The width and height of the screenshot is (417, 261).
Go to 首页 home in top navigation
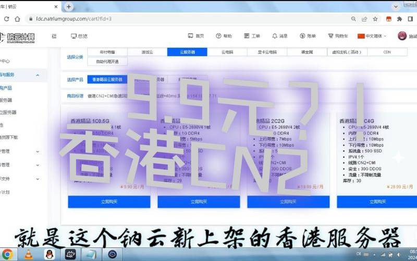pos(196,36)
